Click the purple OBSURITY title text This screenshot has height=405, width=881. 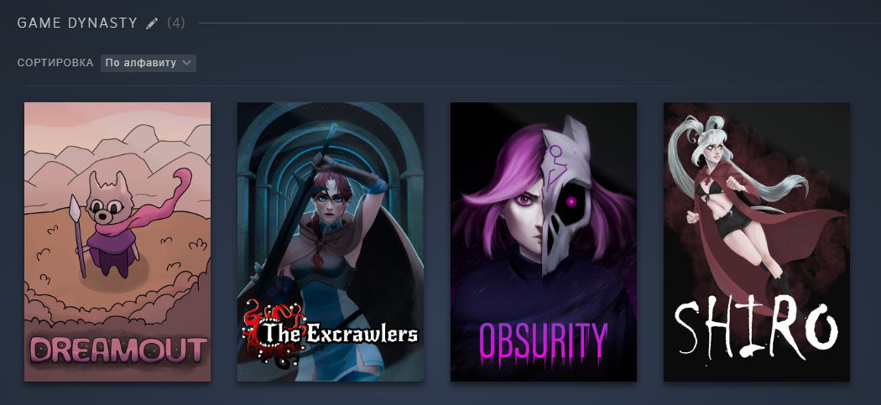[544, 342]
